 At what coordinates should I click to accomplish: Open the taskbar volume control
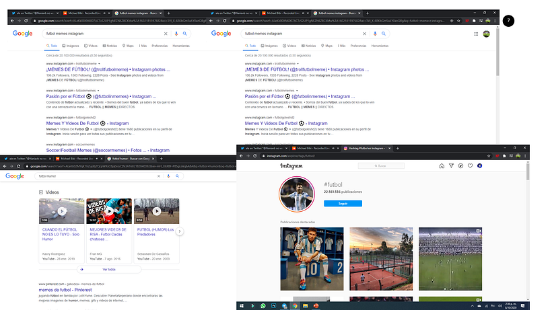499,306
